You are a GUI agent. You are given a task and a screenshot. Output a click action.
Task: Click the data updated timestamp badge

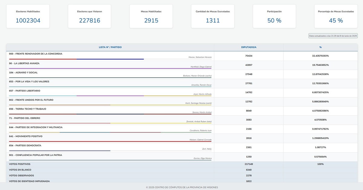coord(333,36)
